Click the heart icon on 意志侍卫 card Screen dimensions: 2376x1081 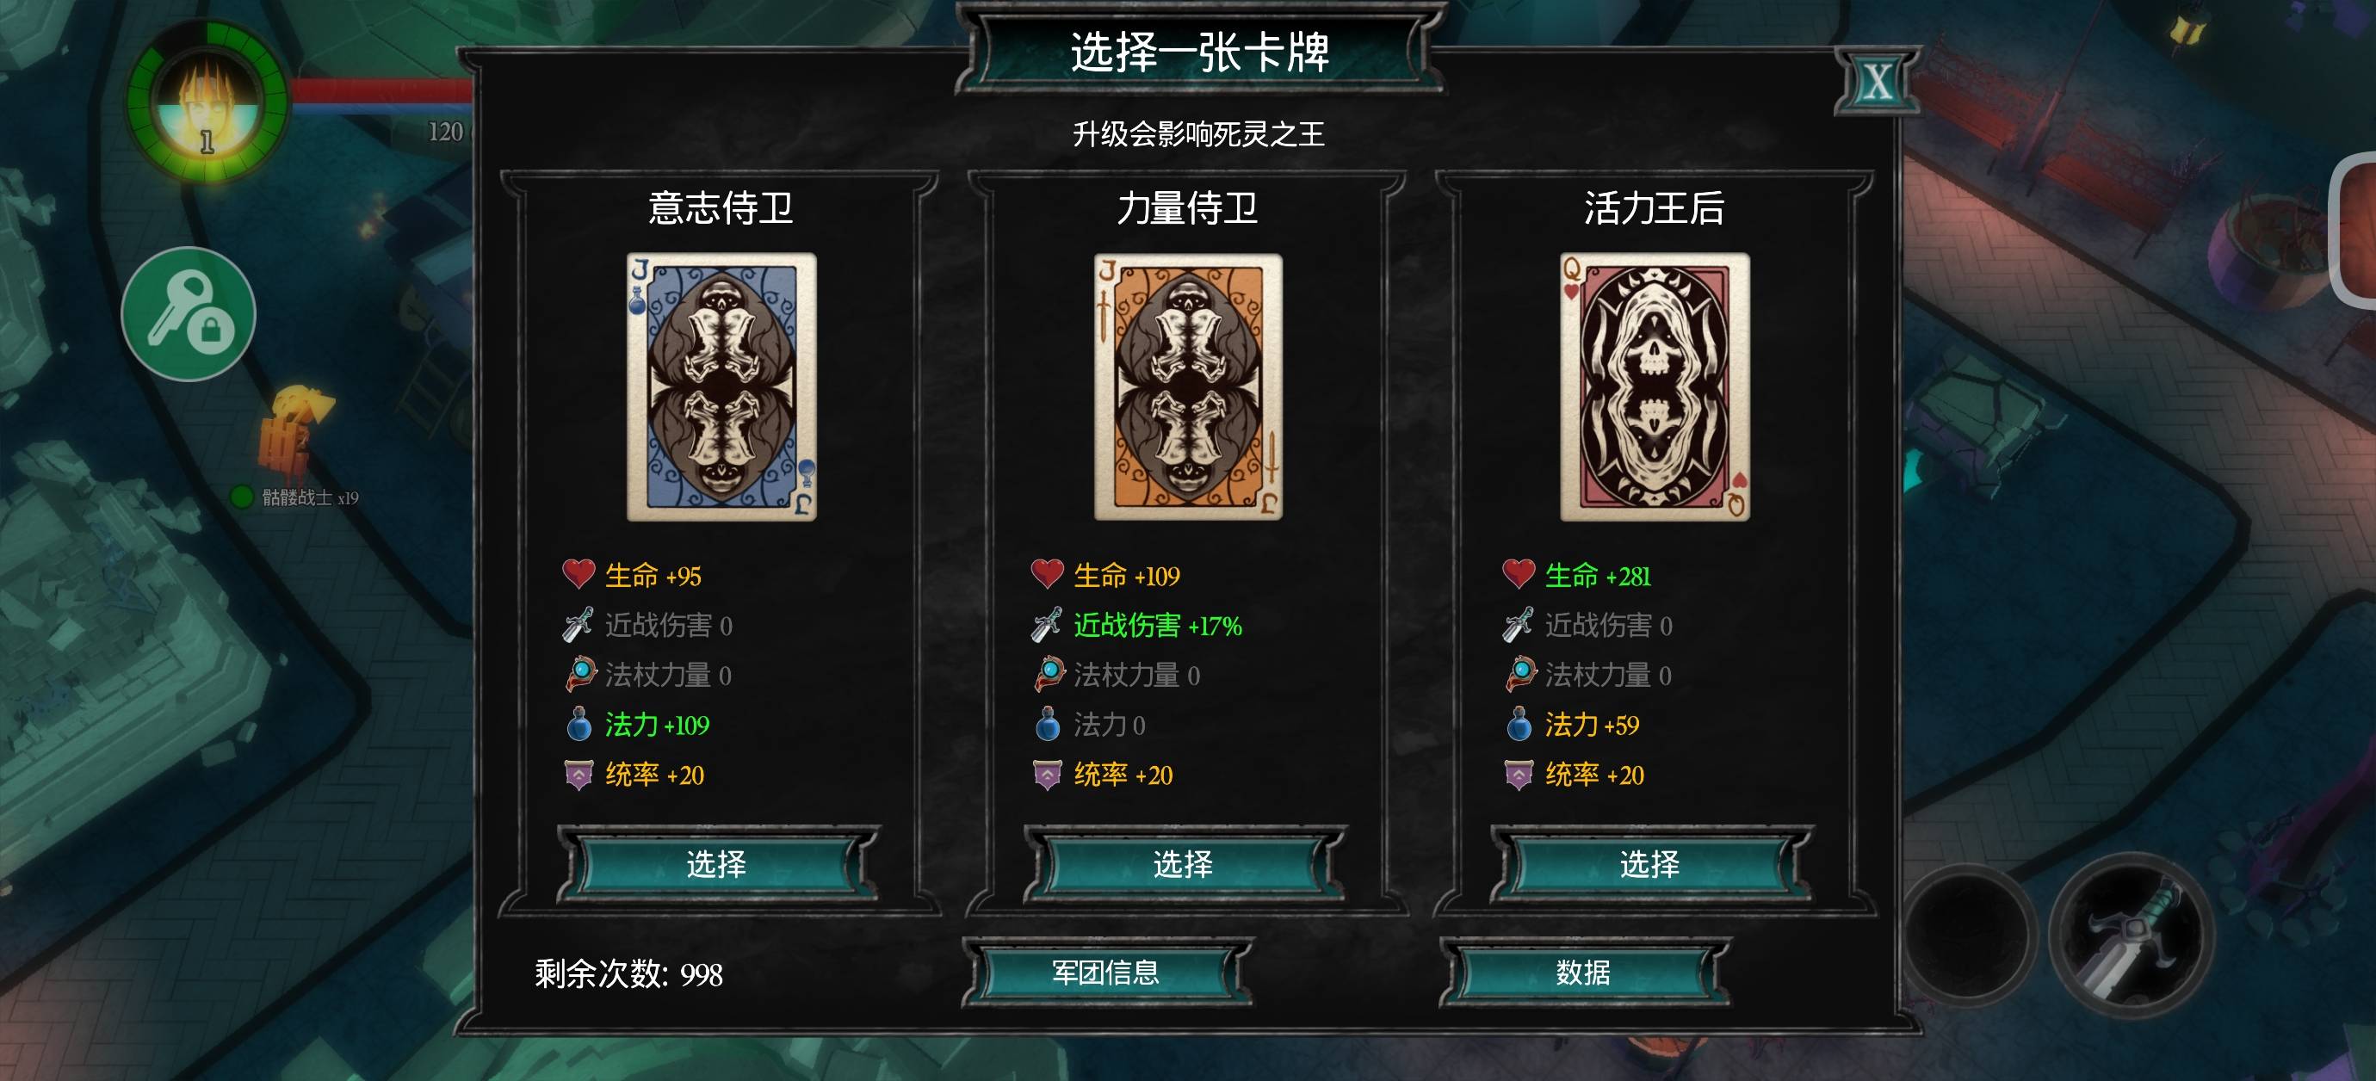point(579,574)
